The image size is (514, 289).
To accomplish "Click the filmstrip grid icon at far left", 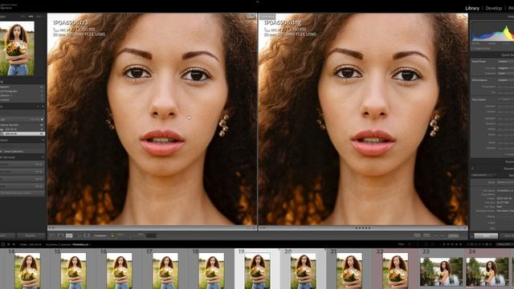I will tap(3, 244).
